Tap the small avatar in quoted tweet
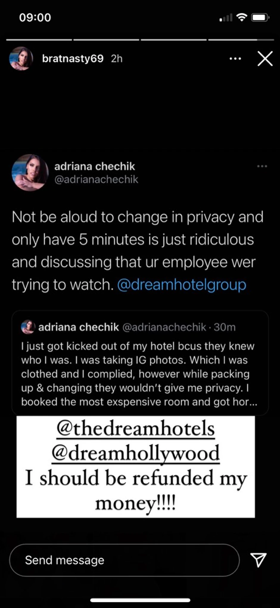This screenshot has width=280, height=608. (28, 327)
